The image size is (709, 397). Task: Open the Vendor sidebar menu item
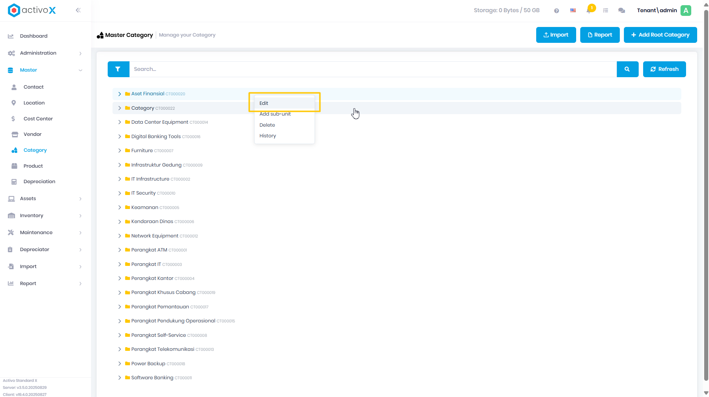pos(33,134)
